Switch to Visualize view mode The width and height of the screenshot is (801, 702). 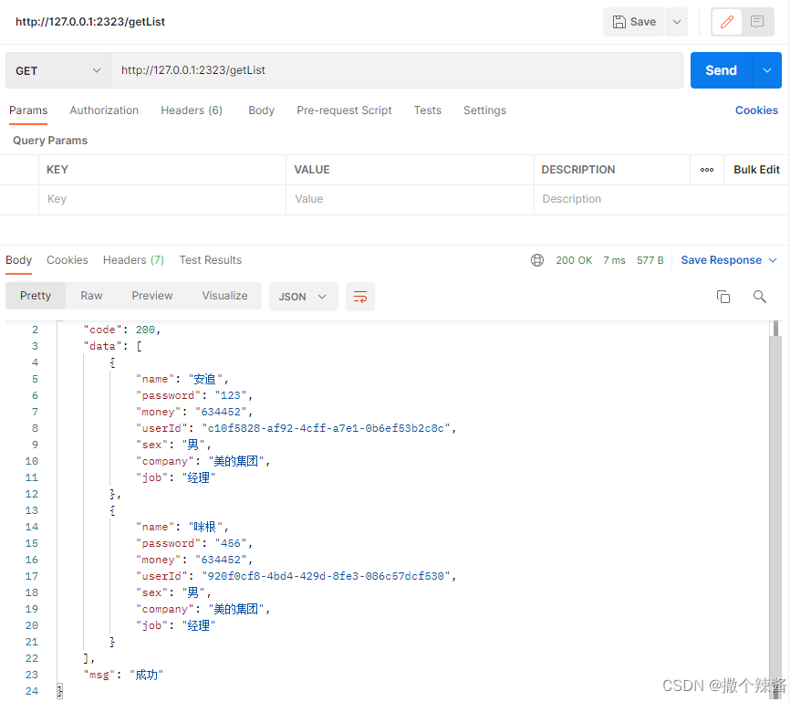coord(224,296)
